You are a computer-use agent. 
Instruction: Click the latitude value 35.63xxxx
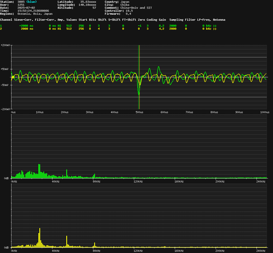pos(88,2)
